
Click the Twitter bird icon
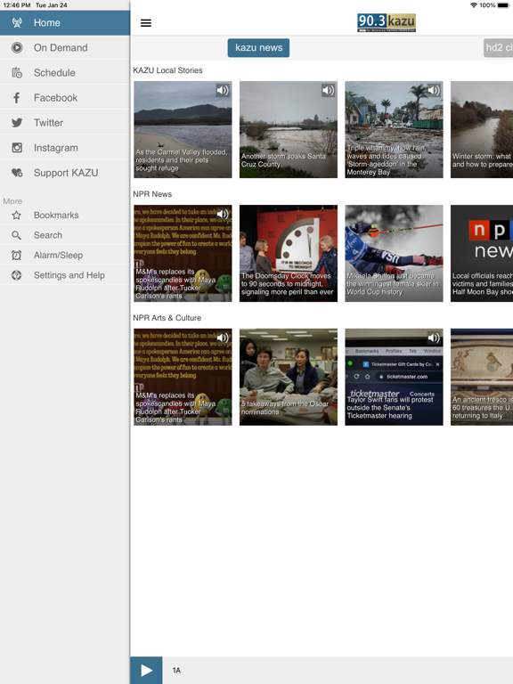point(17,123)
